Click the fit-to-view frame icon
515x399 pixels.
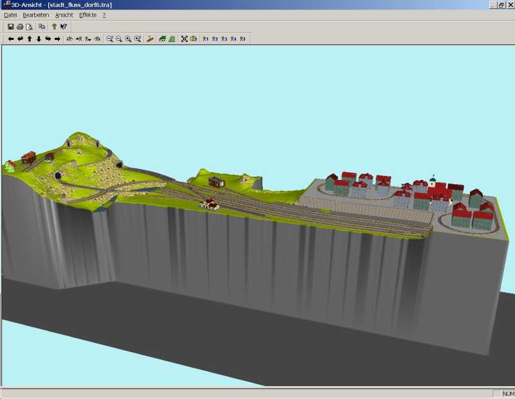coord(184,39)
